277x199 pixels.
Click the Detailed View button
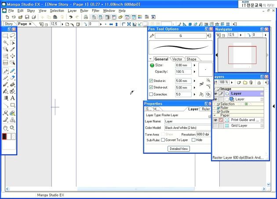pyautogui.click(x=179, y=149)
